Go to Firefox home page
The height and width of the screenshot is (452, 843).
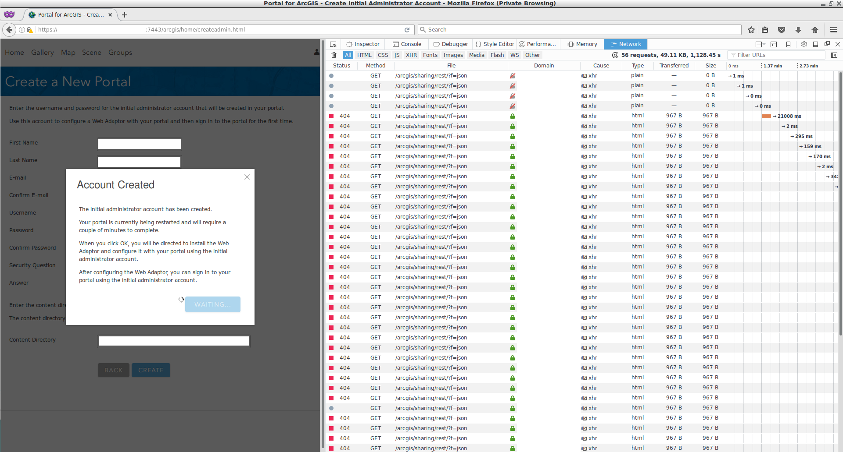coord(815,30)
